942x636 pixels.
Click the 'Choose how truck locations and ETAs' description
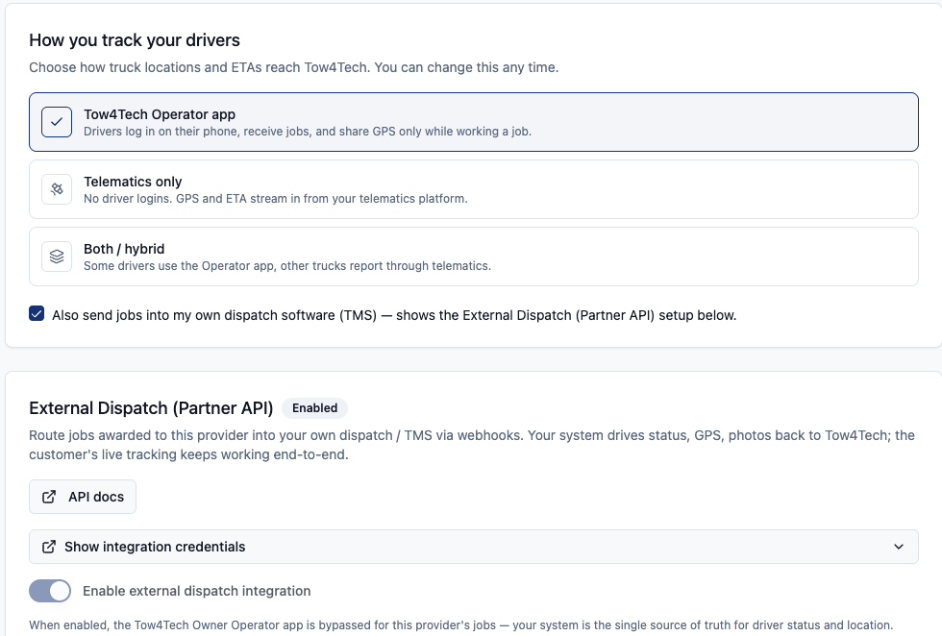294,67
